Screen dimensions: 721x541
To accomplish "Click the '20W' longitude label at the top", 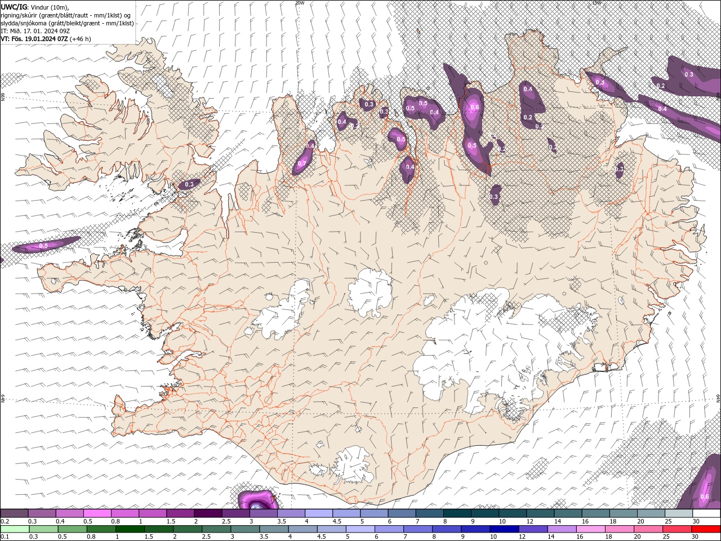I will [300, 3].
